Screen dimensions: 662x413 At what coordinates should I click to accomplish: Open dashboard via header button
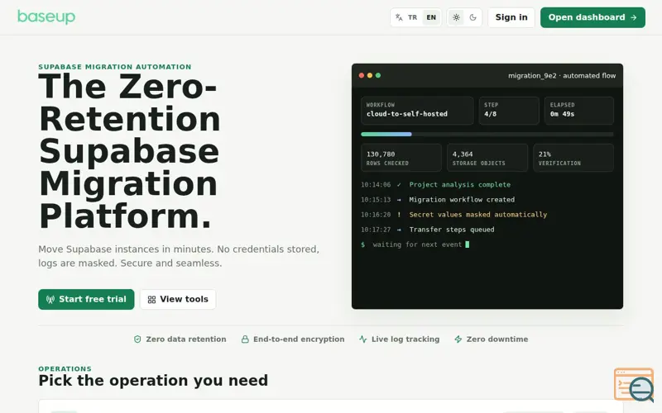(x=592, y=17)
